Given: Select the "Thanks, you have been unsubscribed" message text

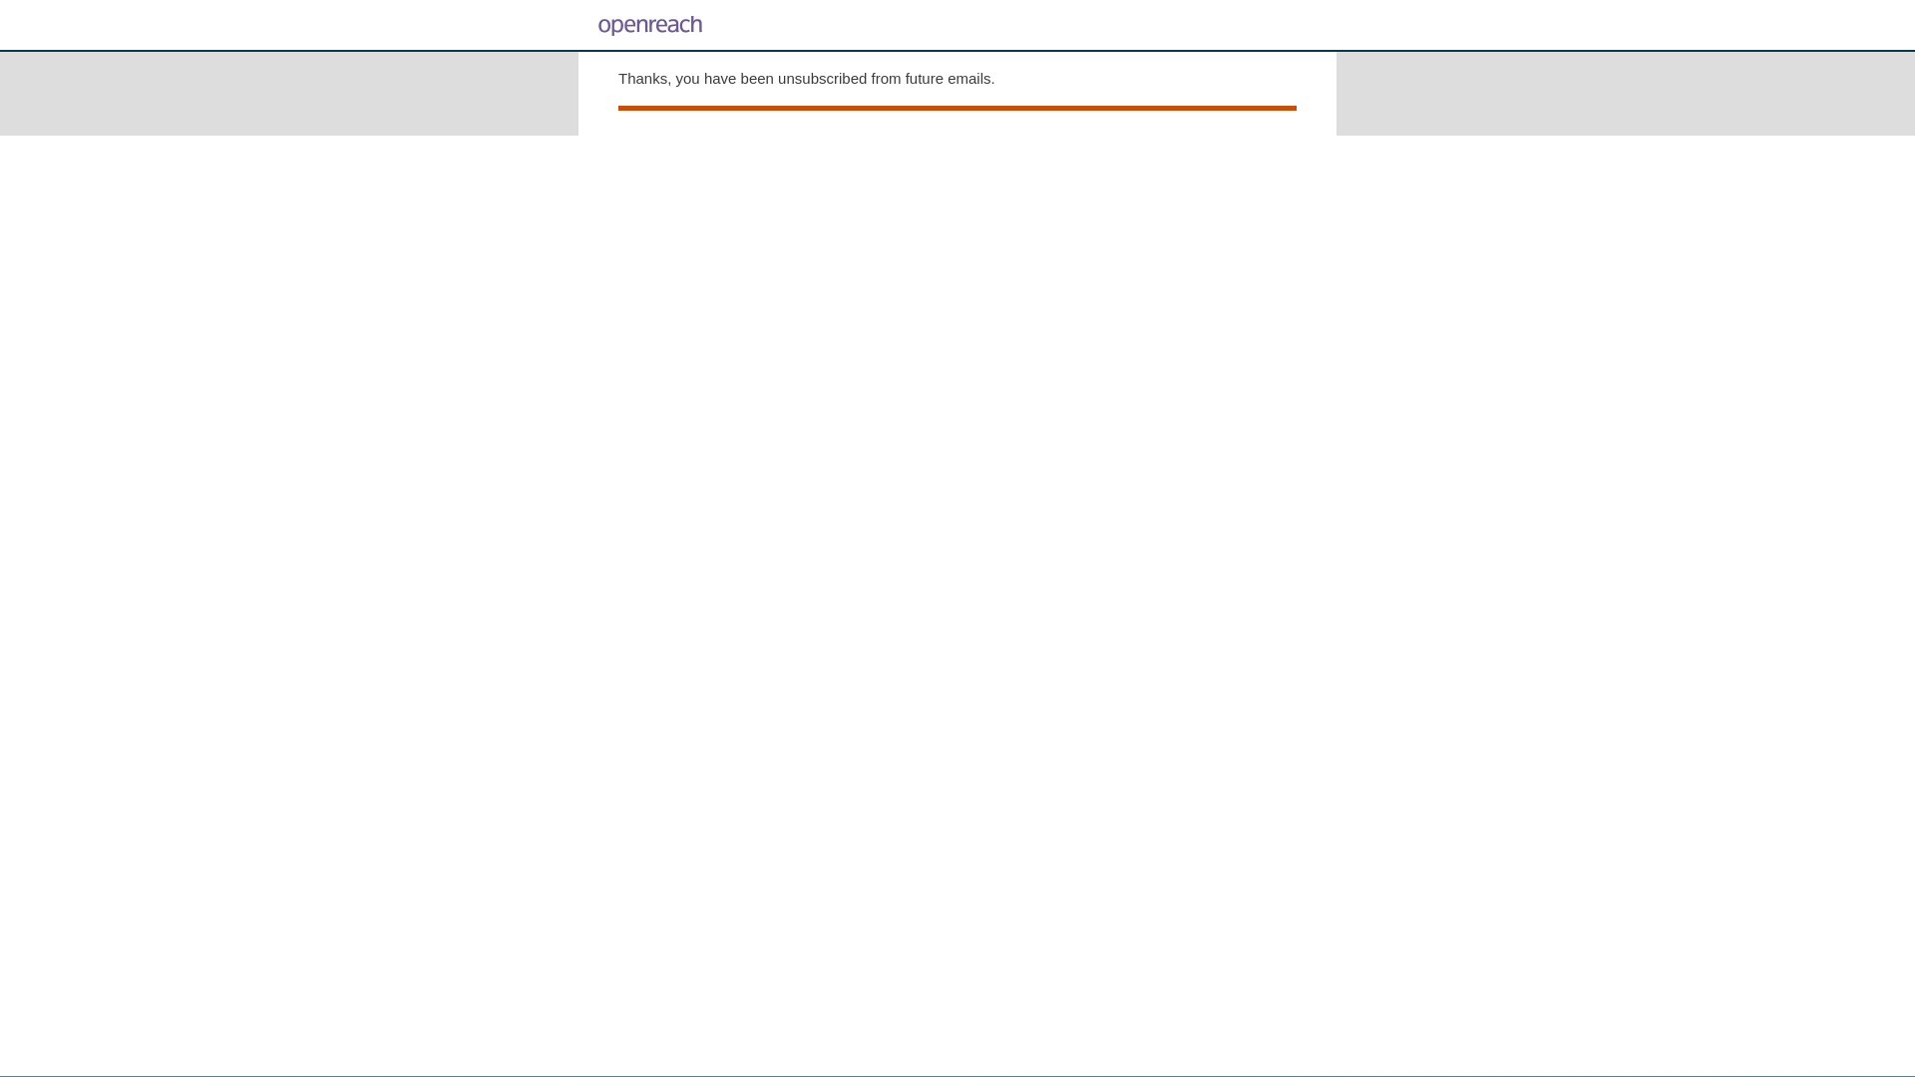Looking at the screenshot, I should coord(806,79).
